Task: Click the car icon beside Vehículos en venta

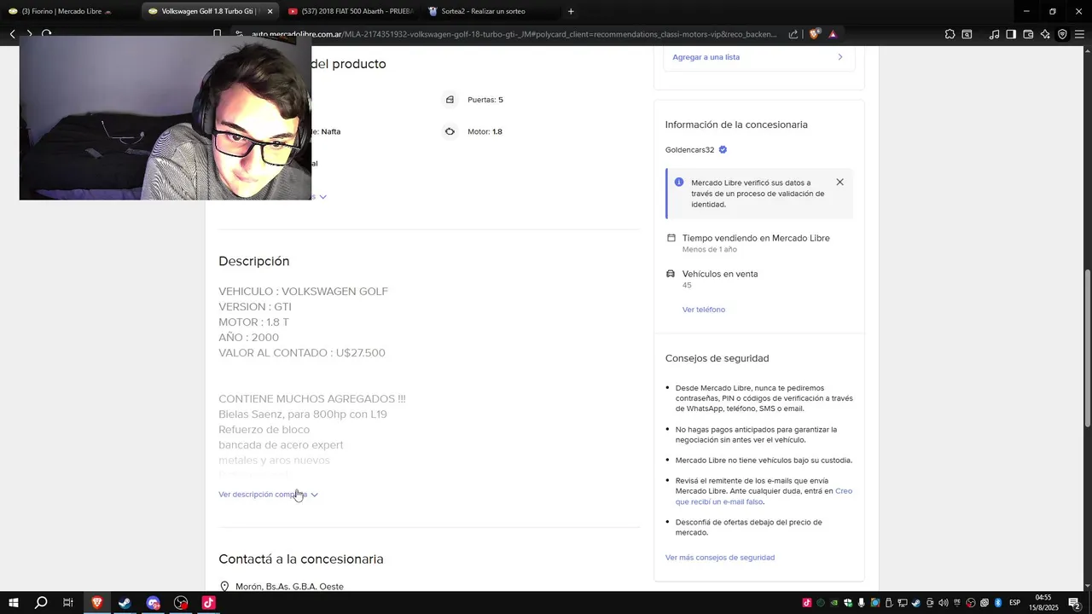Action: coord(671,274)
